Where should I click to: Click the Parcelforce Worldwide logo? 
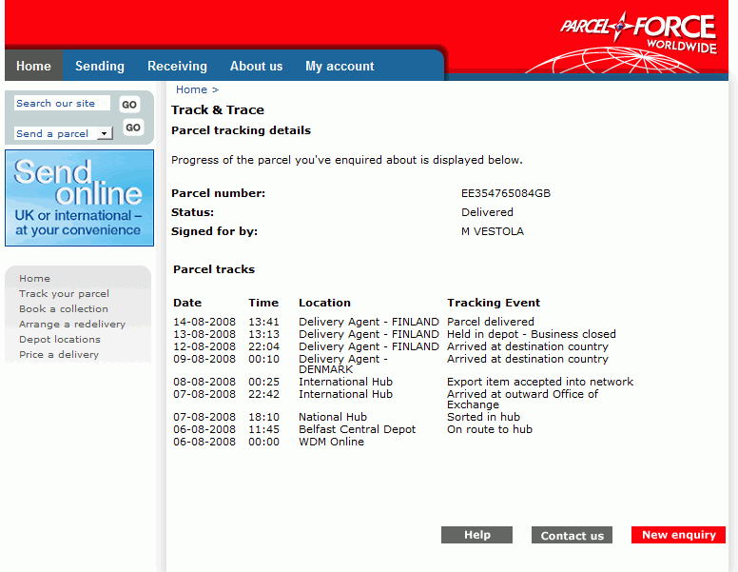(x=637, y=32)
